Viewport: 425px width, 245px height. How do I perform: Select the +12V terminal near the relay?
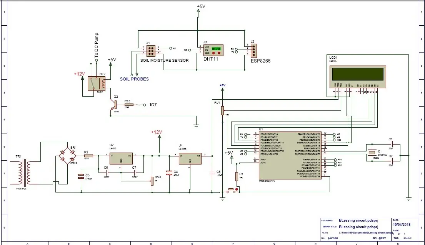coord(82,78)
